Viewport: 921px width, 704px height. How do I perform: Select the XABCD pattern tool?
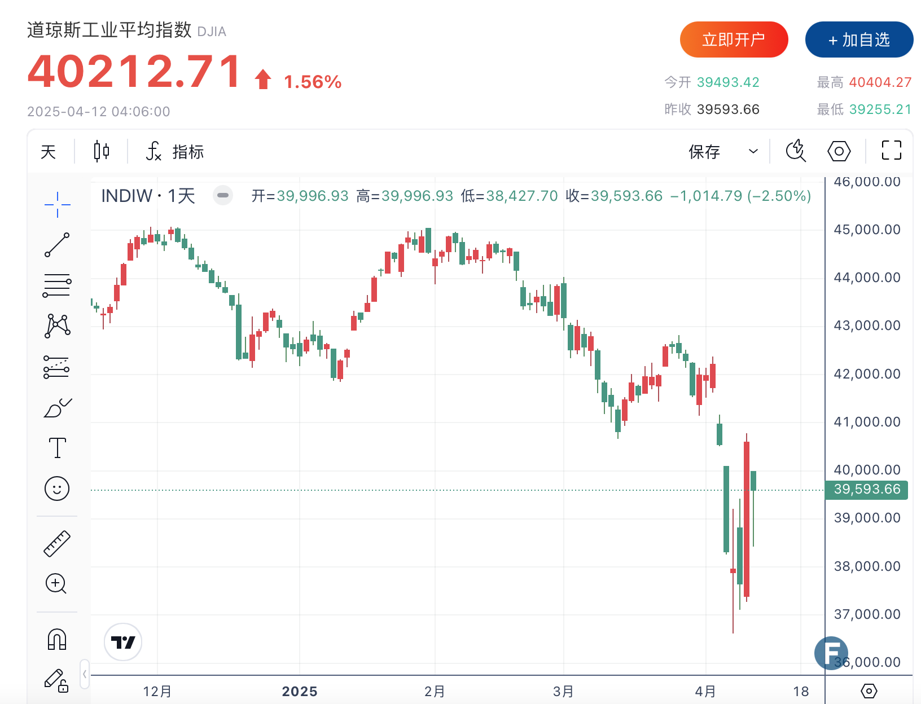57,326
